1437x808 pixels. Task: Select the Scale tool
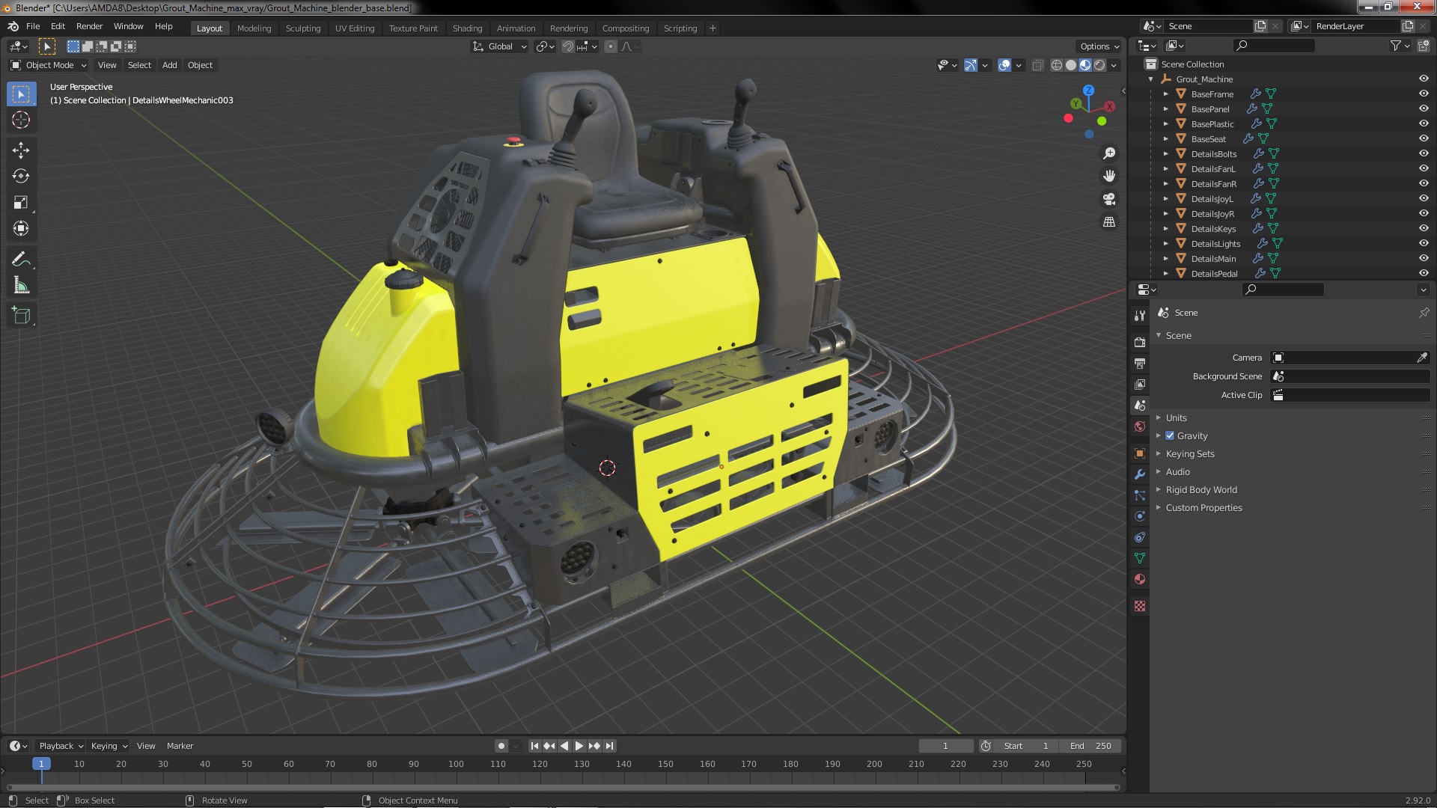pyautogui.click(x=21, y=203)
